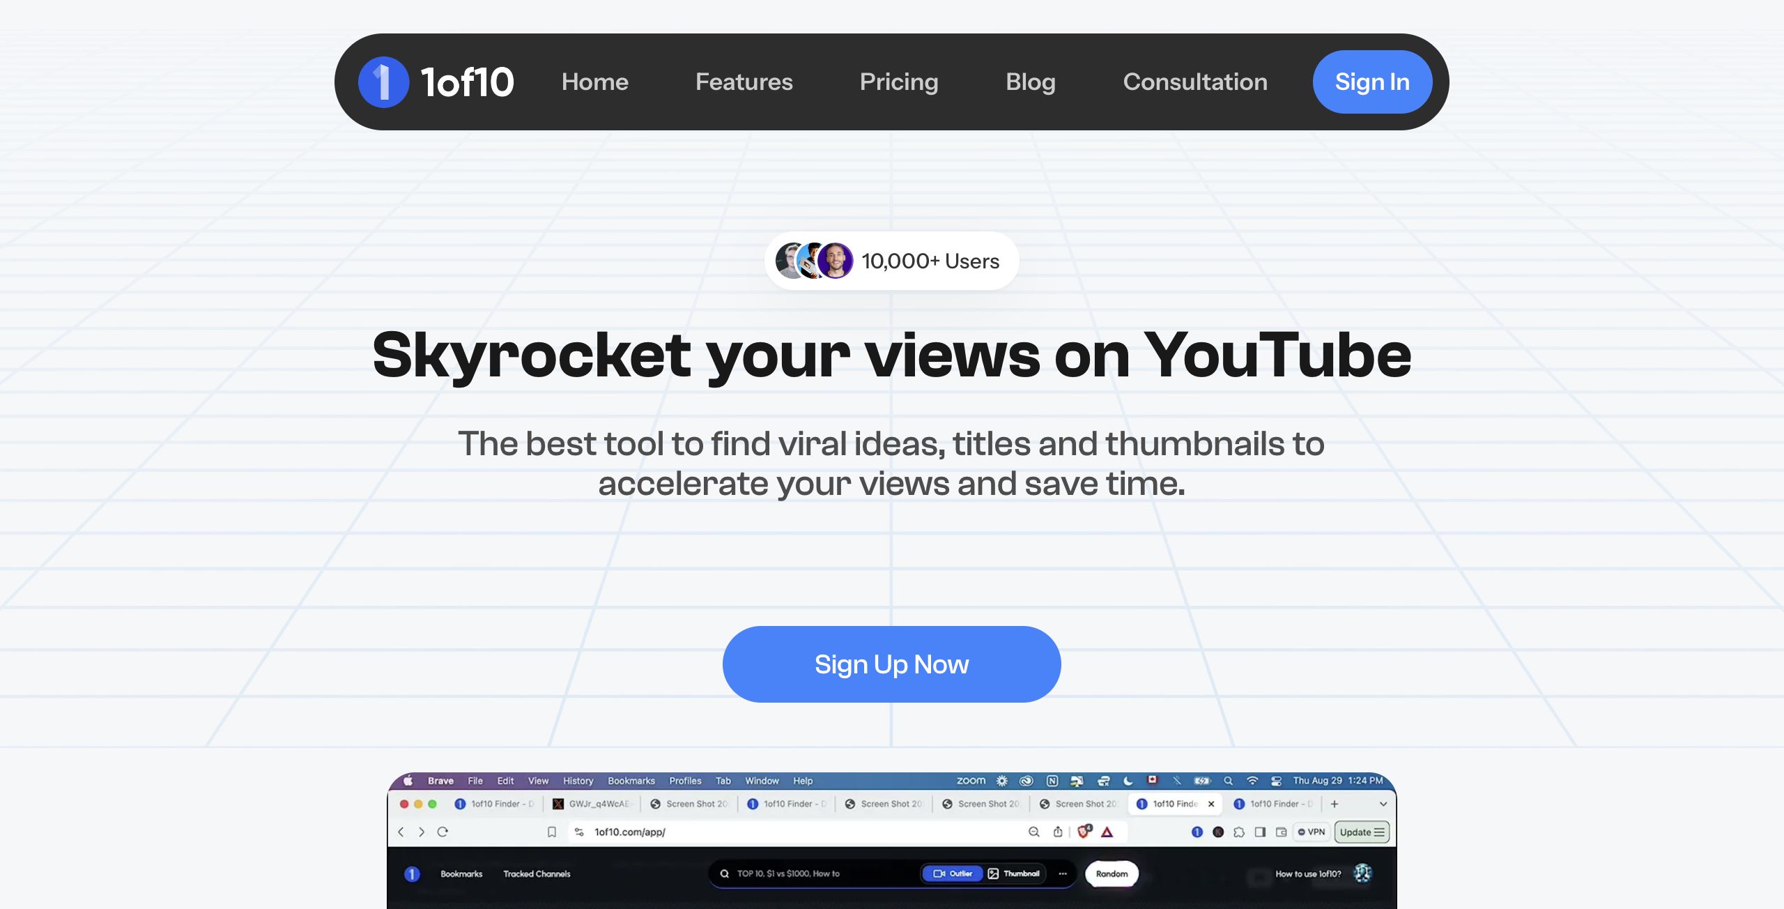Click the VPN button
The height and width of the screenshot is (909, 1784).
1312,832
